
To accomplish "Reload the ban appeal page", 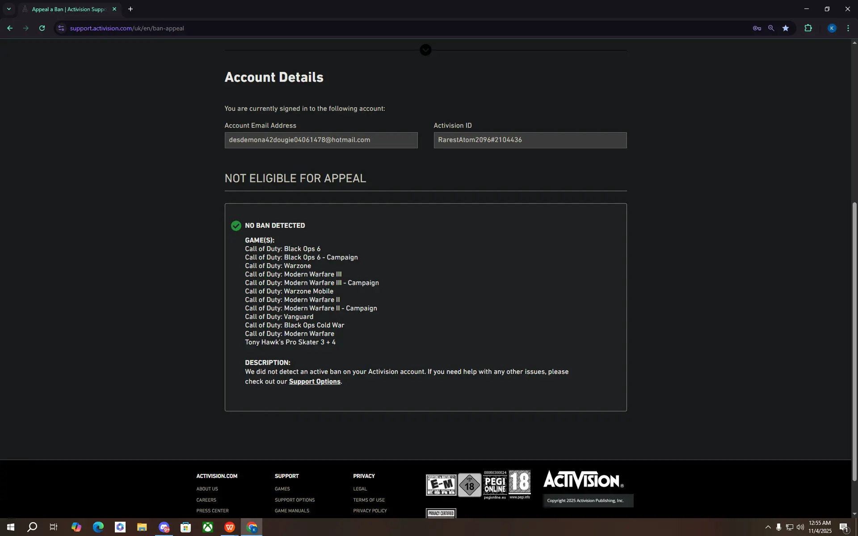I will point(42,28).
